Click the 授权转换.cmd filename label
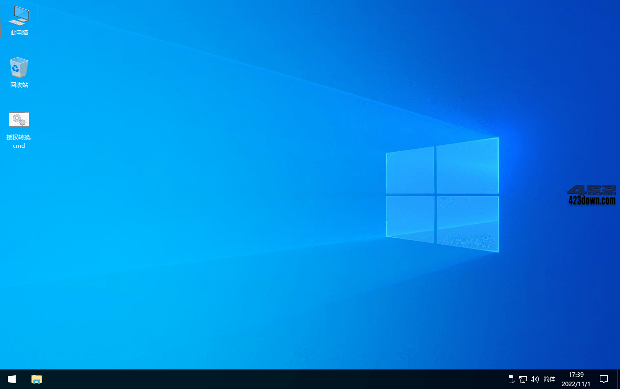 (x=19, y=141)
